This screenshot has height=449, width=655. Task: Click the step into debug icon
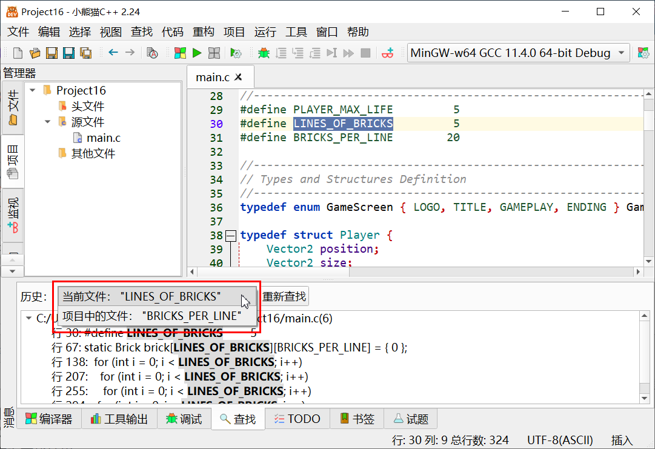(x=298, y=53)
